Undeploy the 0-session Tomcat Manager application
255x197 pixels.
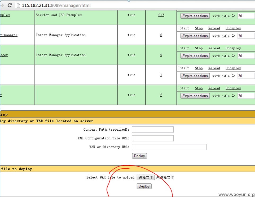coord(233,28)
